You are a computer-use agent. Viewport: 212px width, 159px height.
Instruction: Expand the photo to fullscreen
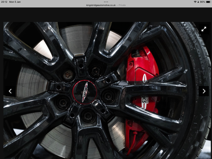click(x=204, y=29)
